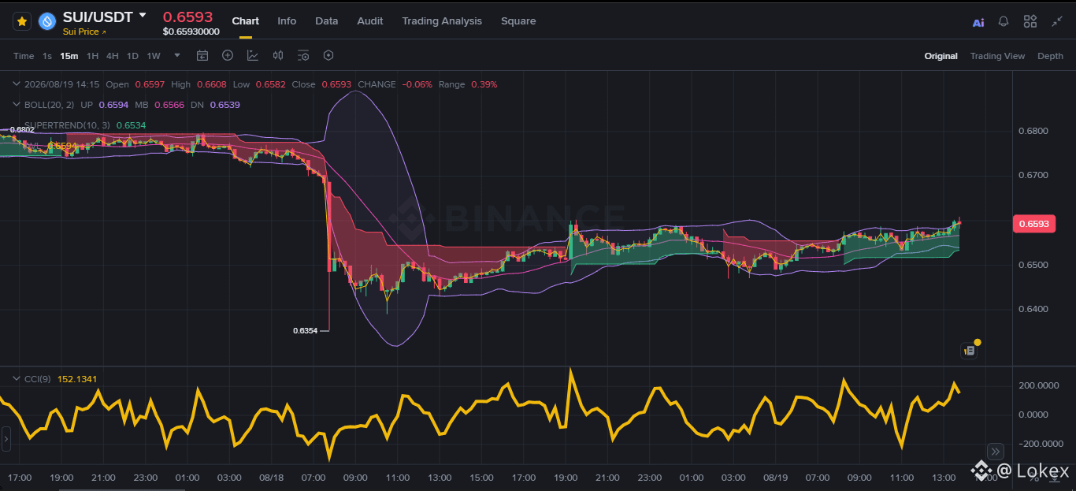Select the 15m interval
1076x491 pixels.
tap(69, 56)
